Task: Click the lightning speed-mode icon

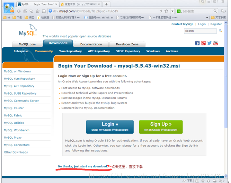Action: (161, 11)
